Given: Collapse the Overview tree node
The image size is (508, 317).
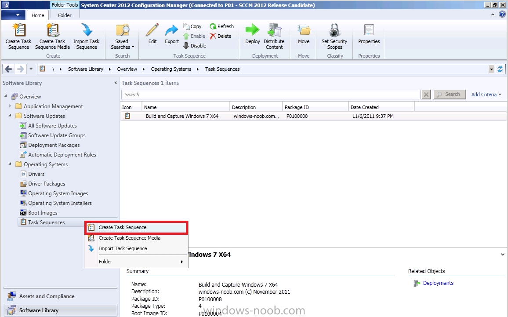Looking at the screenshot, I should pos(6,96).
